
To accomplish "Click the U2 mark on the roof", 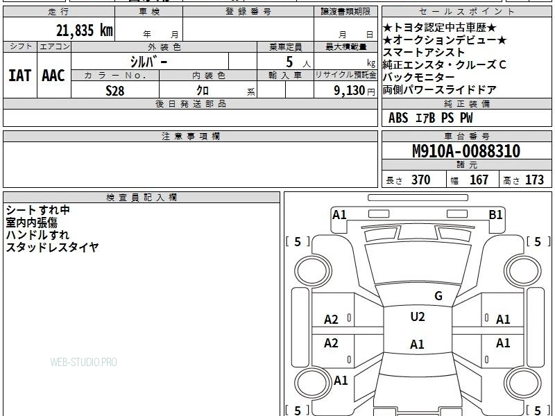I will coord(418,317).
